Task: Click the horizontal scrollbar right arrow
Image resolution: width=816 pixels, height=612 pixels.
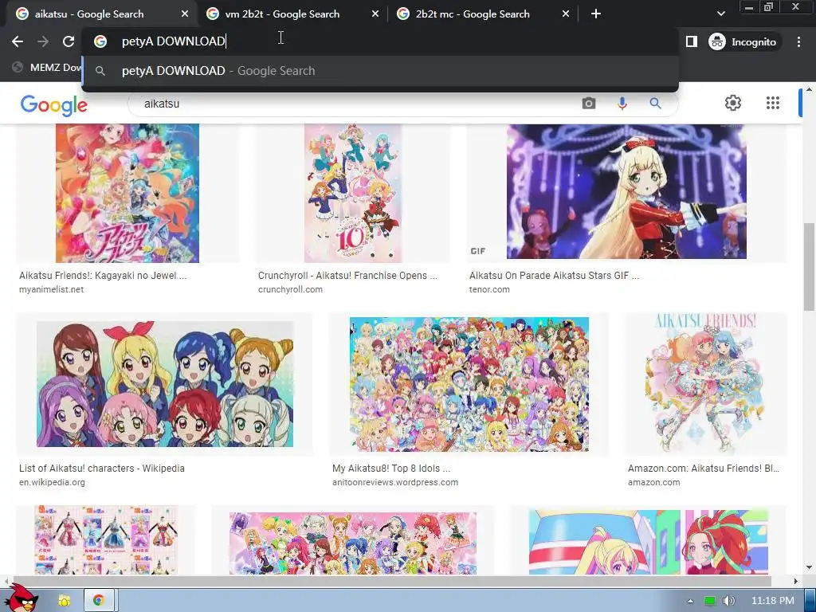Action: coord(796,581)
